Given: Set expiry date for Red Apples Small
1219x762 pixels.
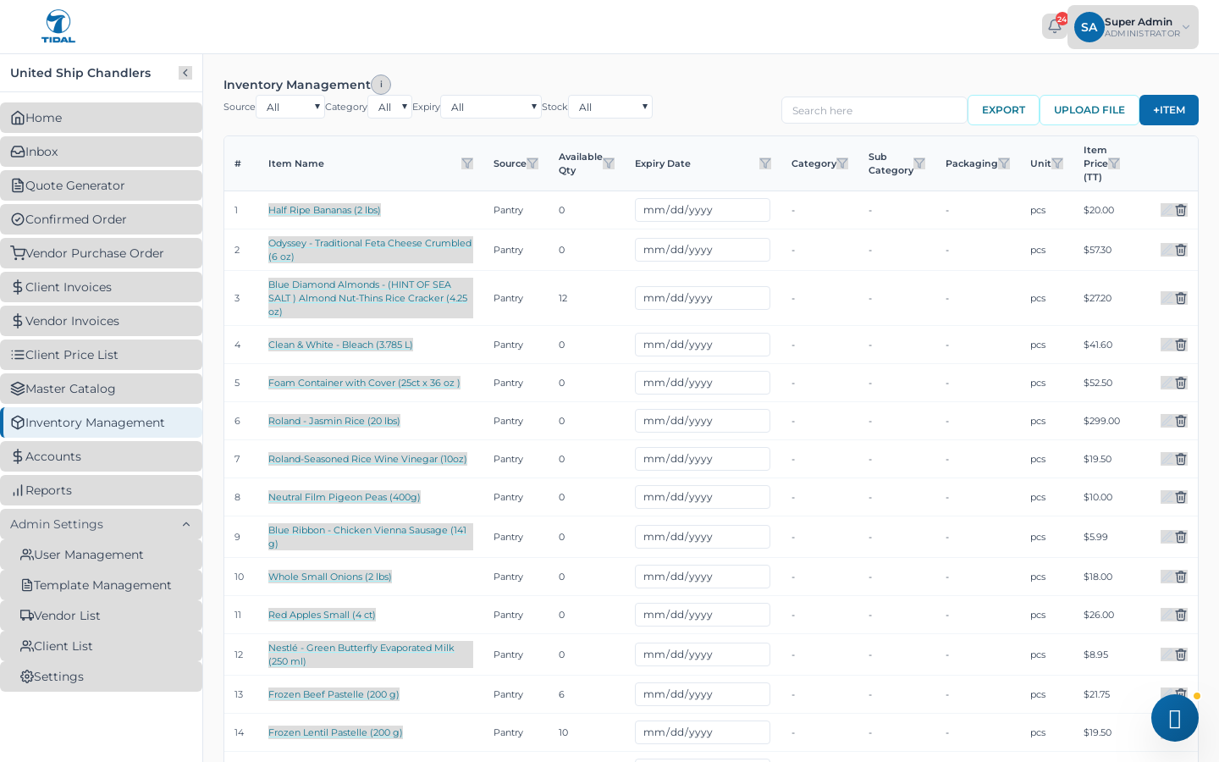Looking at the screenshot, I should 703,615.
